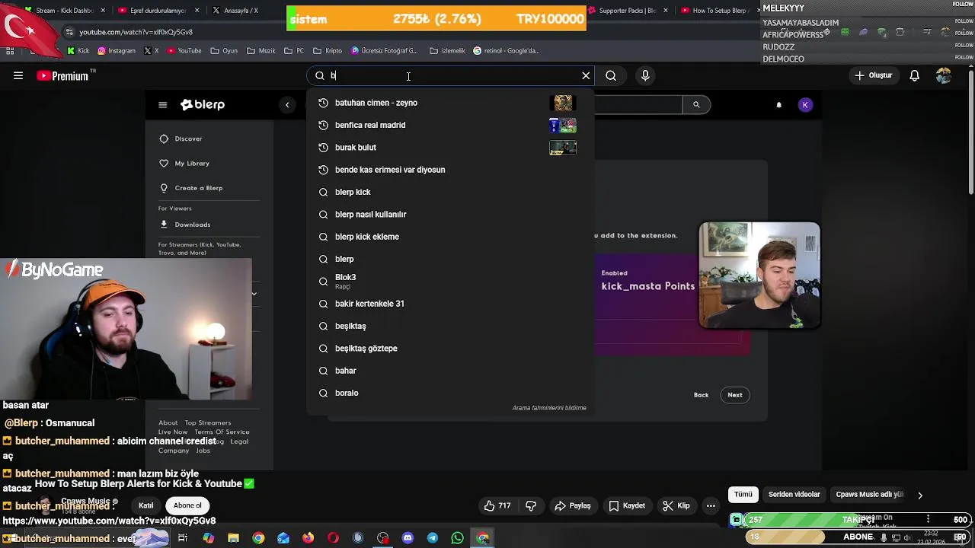
Task: Activate voice search microphone button
Action: coord(645,75)
